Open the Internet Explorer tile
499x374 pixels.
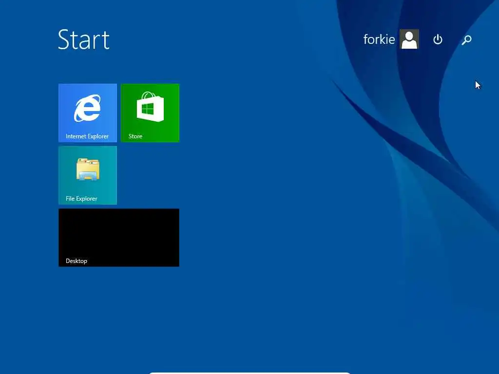[x=88, y=113]
